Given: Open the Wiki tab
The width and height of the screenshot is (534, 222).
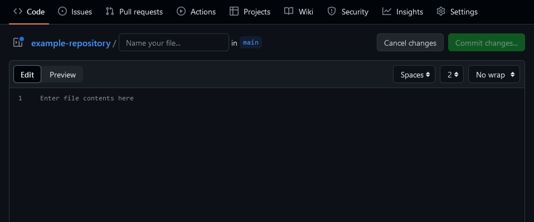Looking at the screenshot, I should [299, 12].
